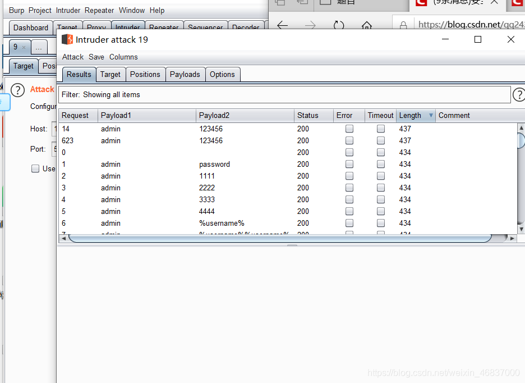
Task: Sort by the Error column header
Action: pyautogui.click(x=349, y=115)
